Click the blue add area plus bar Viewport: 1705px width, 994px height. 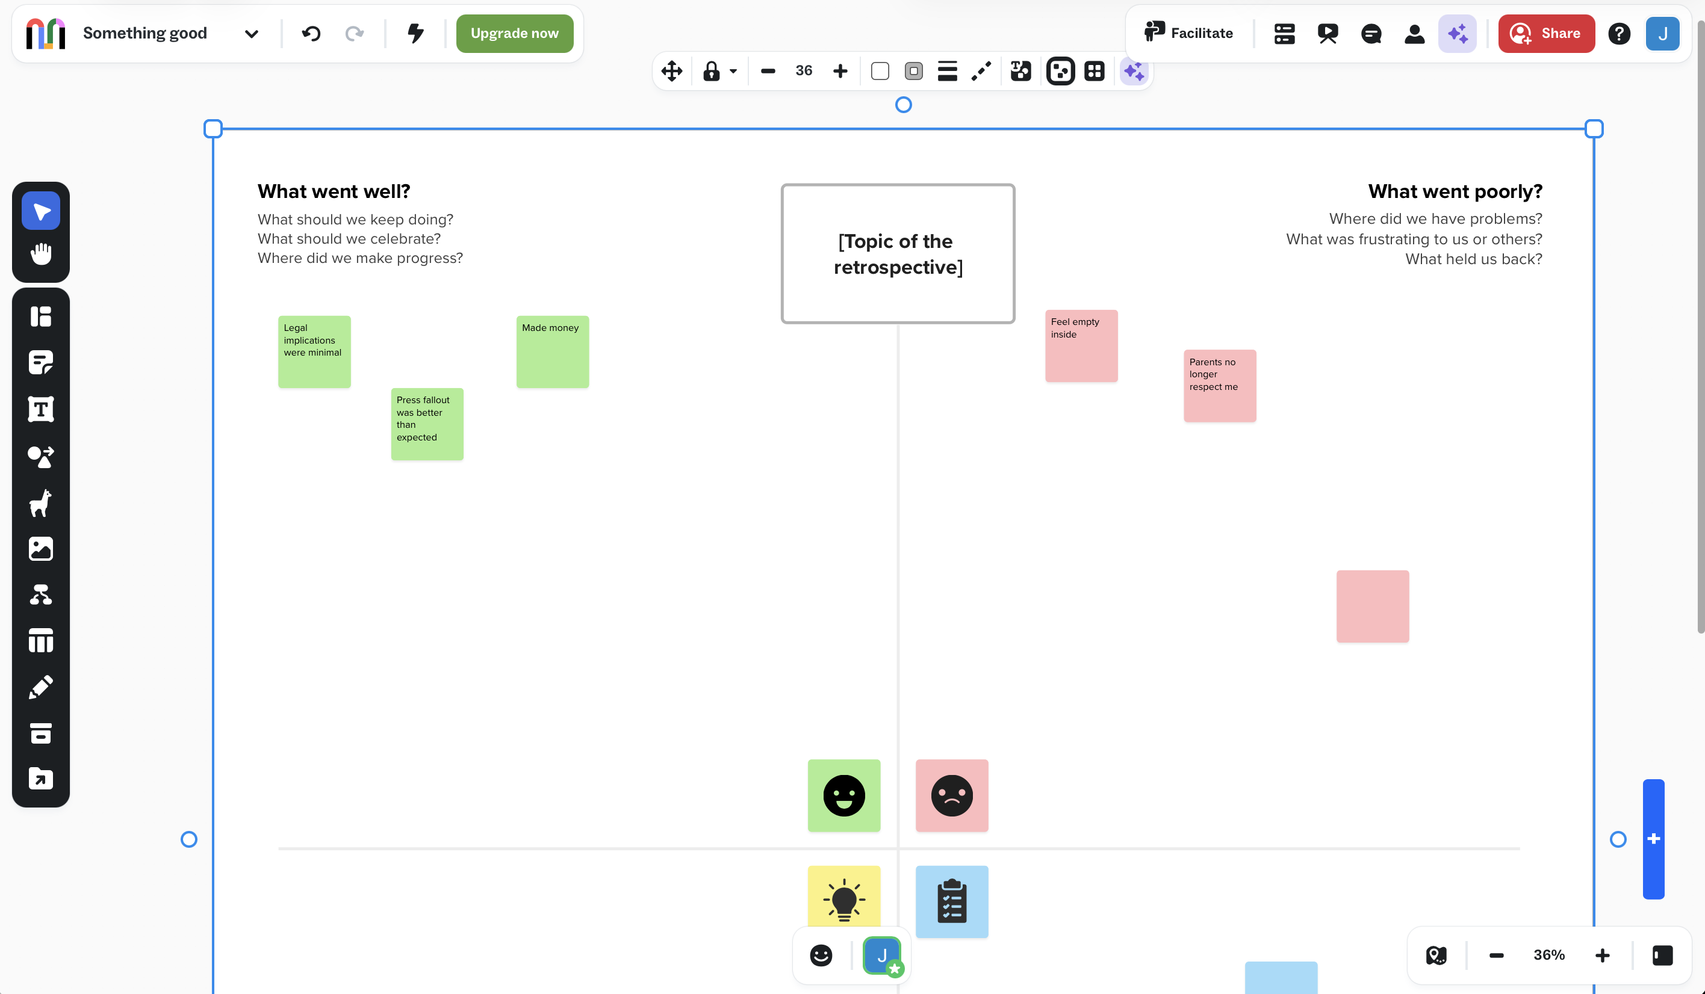point(1653,839)
